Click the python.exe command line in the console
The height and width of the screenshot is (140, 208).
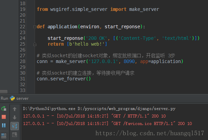99,109
